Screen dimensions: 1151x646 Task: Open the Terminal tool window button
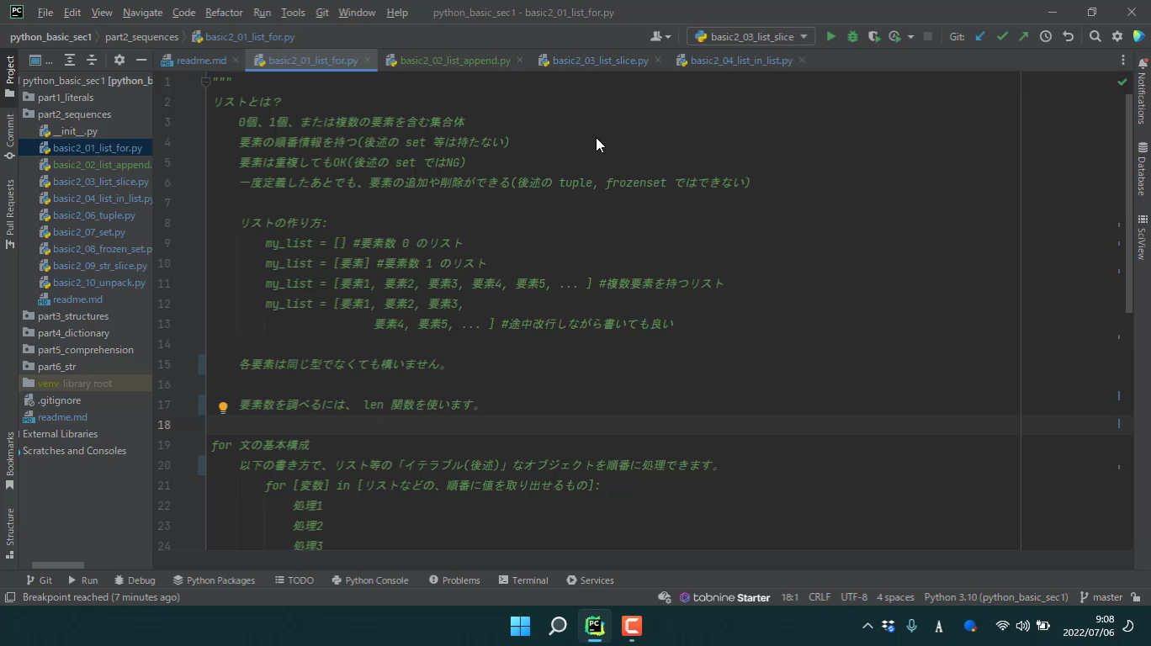click(x=522, y=580)
